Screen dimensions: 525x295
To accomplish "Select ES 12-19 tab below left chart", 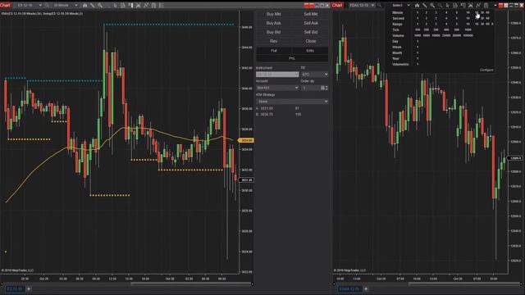I will click(x=15, y=288).
